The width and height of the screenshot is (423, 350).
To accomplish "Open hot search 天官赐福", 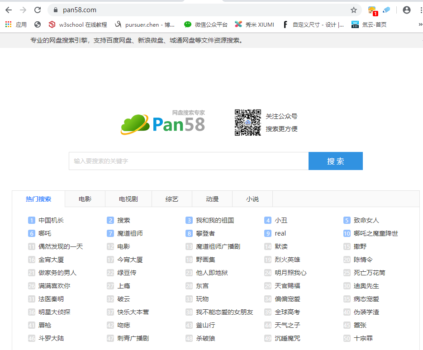I will [x=287, y=286].
